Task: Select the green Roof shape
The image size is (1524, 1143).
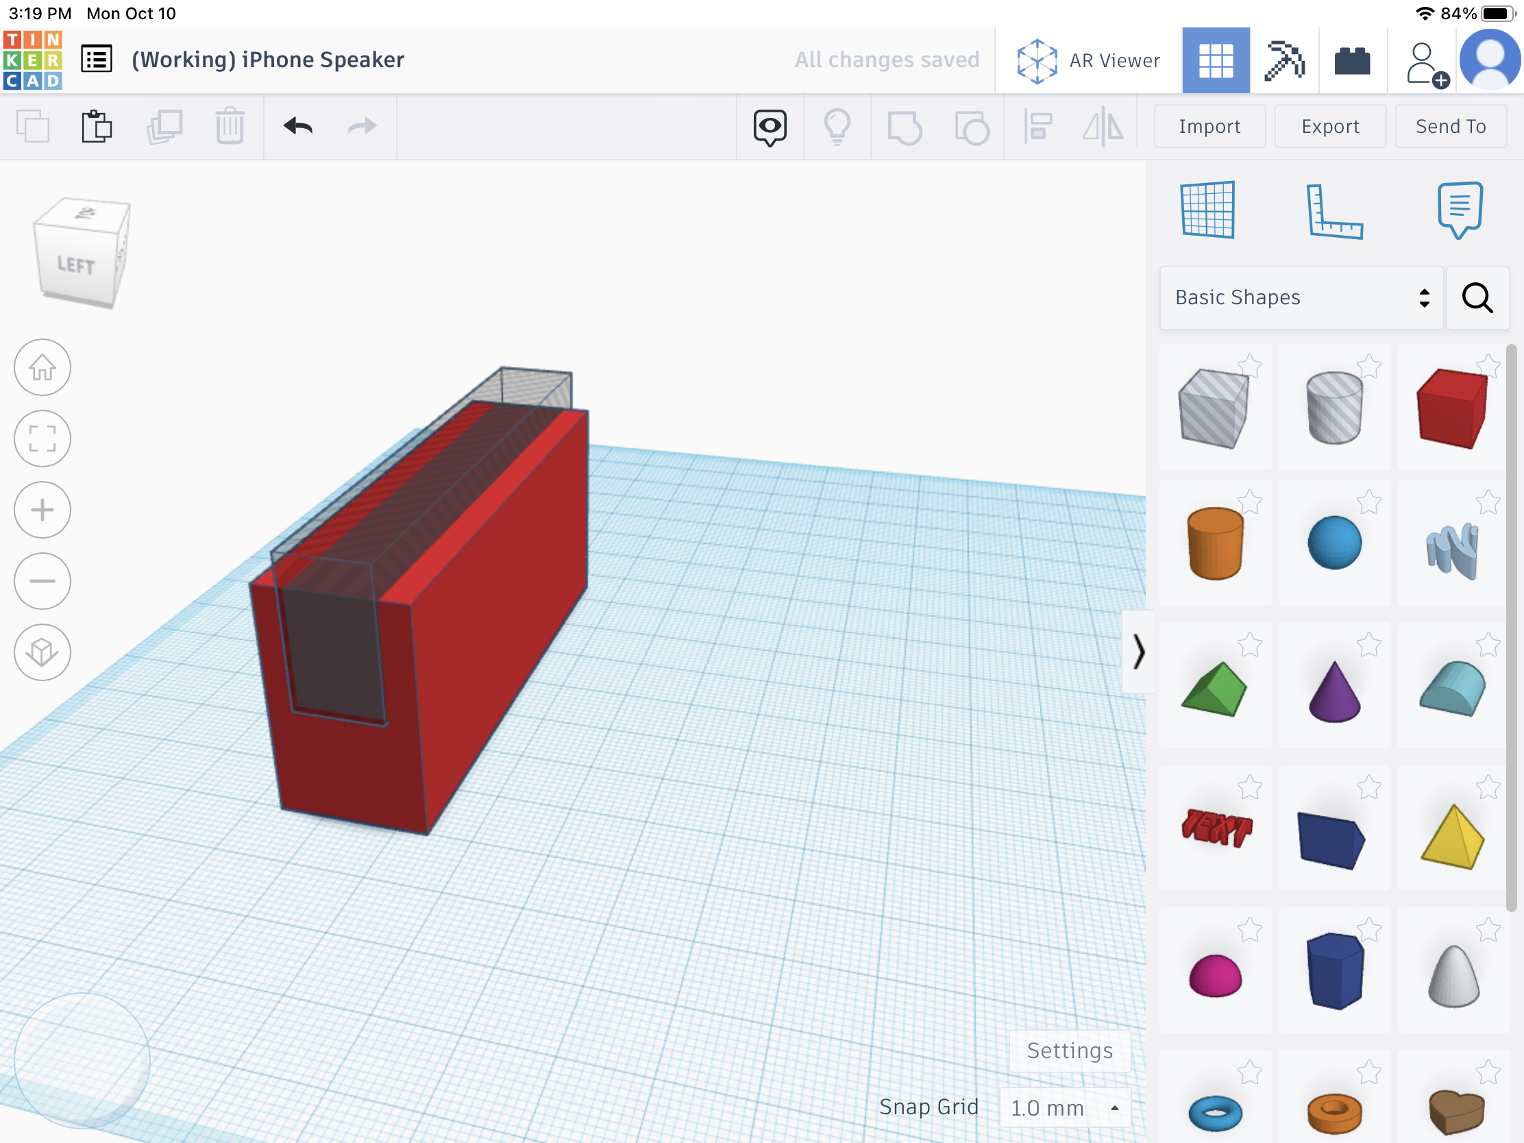Action: coord(1214,689)
